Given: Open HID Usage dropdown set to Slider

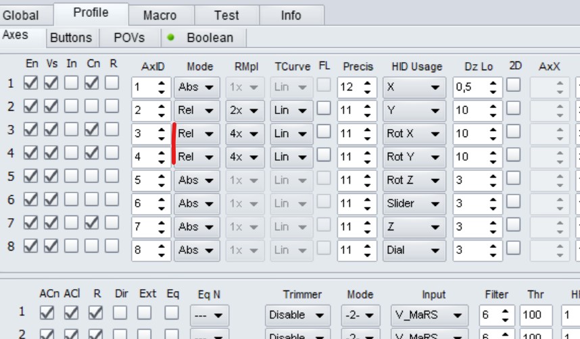Looking at the screenshot, I should click(x=414, y=203).
